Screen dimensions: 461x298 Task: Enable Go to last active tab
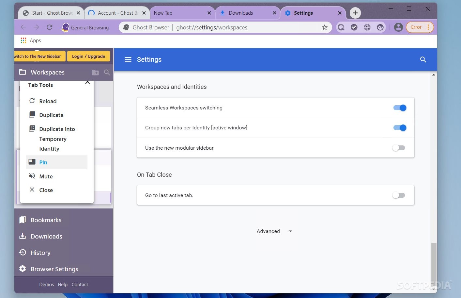[x=399, y=195]
